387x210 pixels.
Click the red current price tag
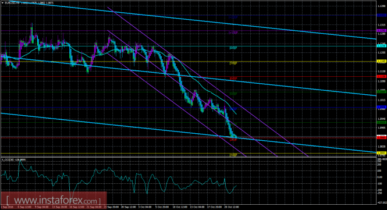(x=382, y=137)
